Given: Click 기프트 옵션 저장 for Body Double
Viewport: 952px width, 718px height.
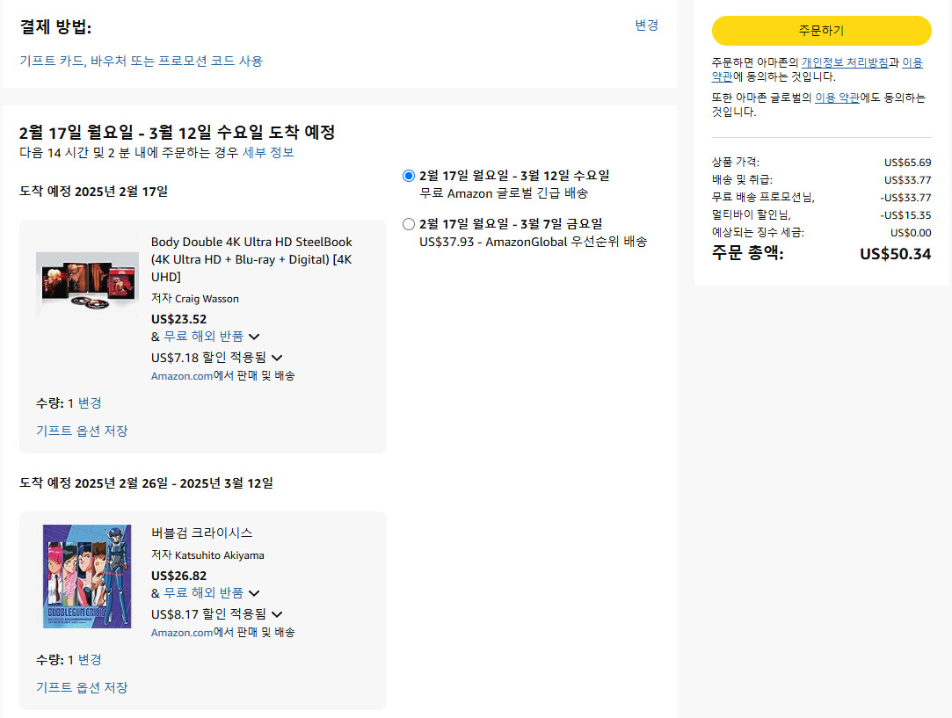Looking at the screenshot, I should 82,431.
